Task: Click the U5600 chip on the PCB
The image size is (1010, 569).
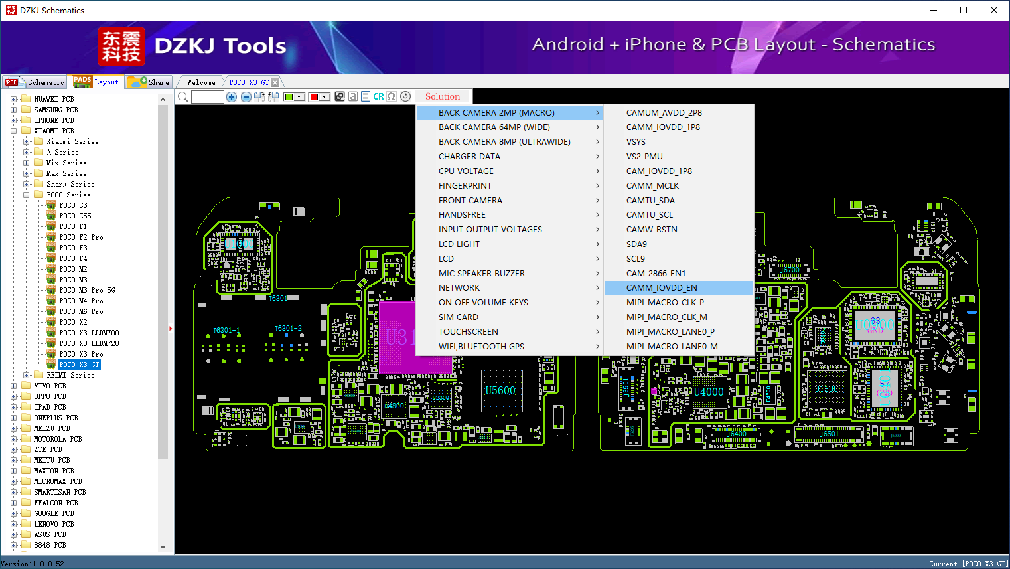Action: 500,390
